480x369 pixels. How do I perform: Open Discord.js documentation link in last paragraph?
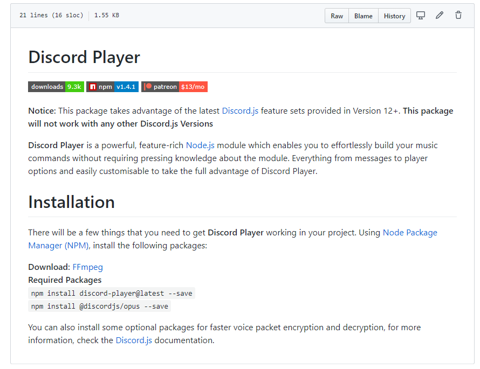[134, 340]
